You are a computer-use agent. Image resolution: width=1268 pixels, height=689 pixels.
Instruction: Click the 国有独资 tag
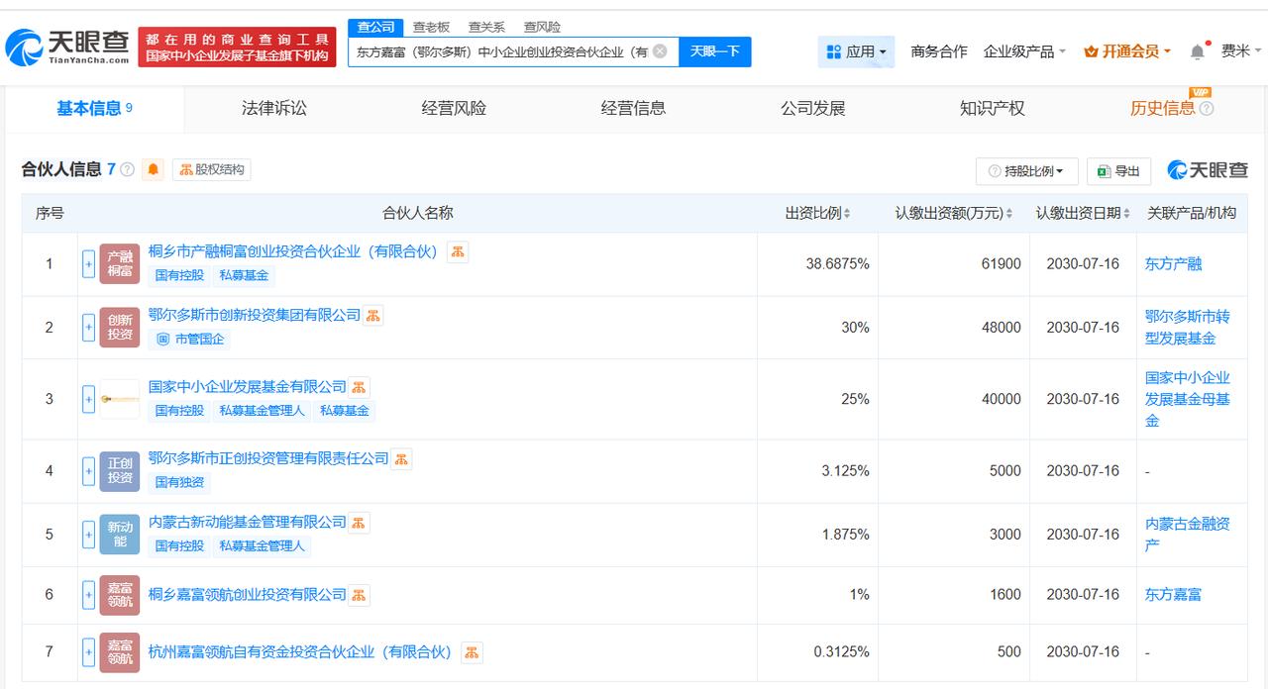point(179,483)
